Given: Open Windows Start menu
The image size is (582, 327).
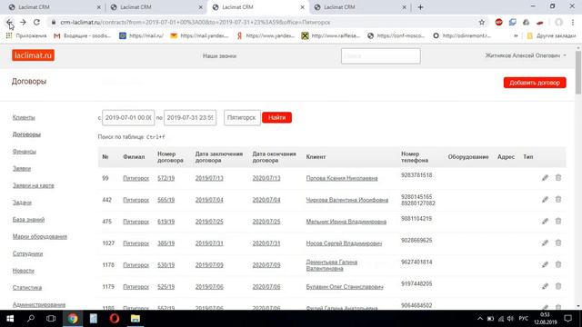Looking at the screenshot, I should 10,319.
